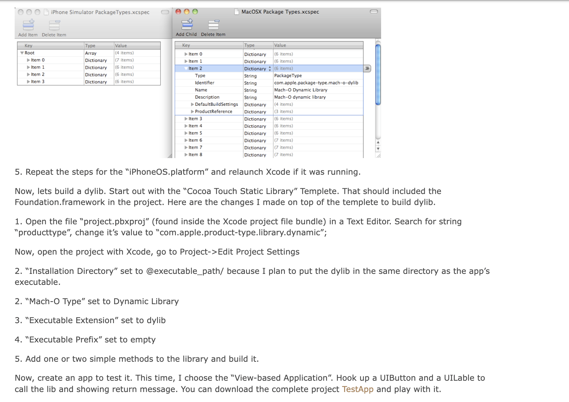Viewport: 569px width, 402px height.
Task: Select the 'Name' key cell
Action: (x=201, y=90)
